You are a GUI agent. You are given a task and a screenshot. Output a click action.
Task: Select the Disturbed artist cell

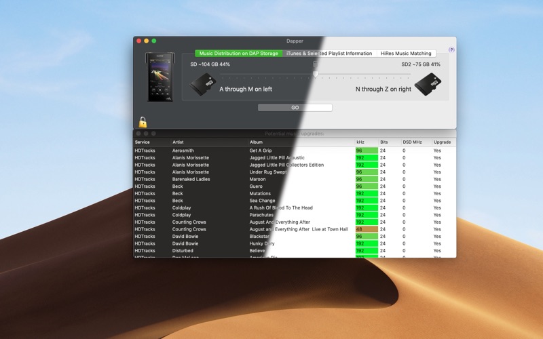point(183,251)
